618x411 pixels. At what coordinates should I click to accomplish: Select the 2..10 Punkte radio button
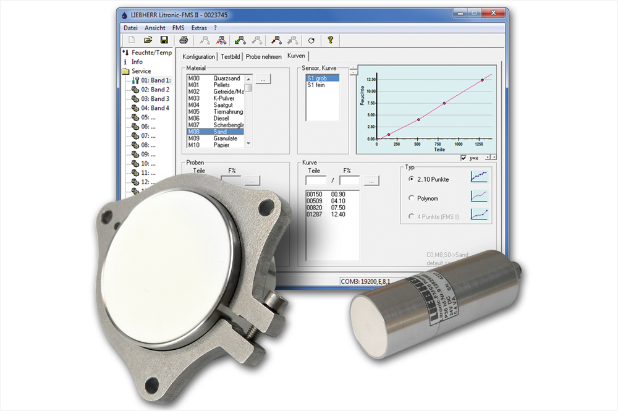pos(412,179)
